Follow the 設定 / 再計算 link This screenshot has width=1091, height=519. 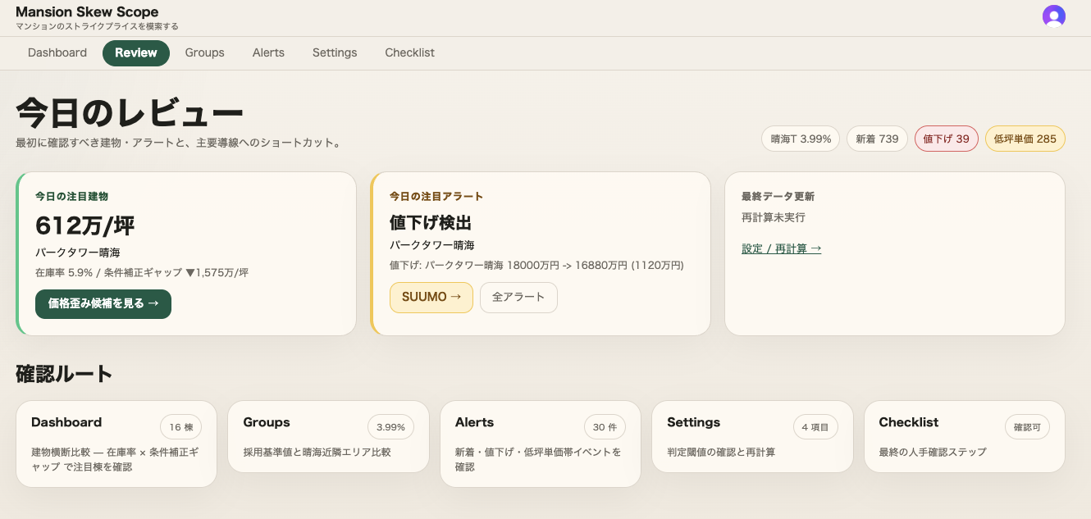781,248
